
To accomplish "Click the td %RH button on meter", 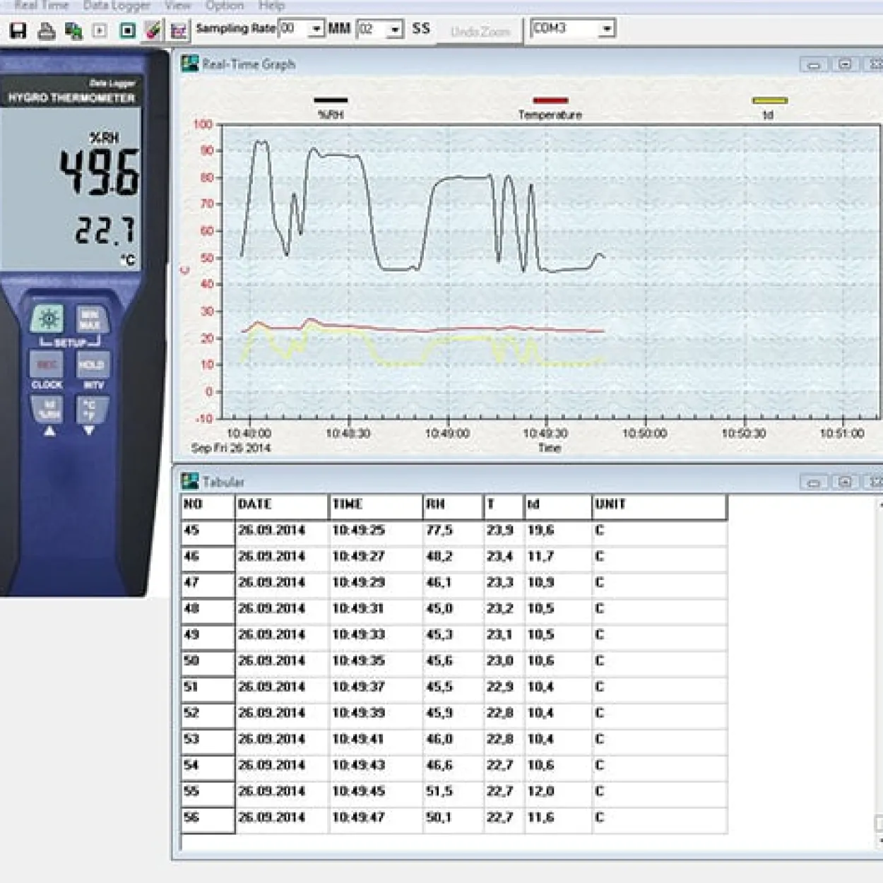I will click(x=49, y=410).
